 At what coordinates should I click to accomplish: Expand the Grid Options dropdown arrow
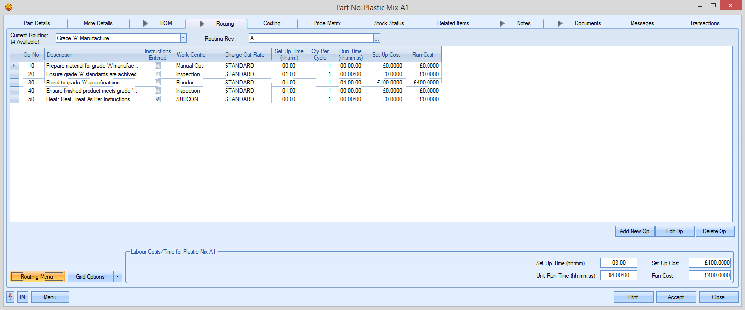click(x=118, y=277)
